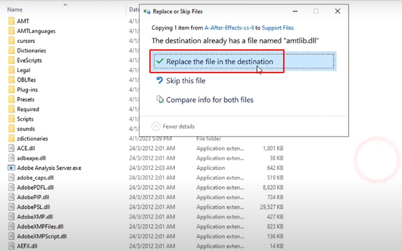Choose Replace the file in the destination
402x251 pixels.
pyautogui.click(x=244, y=61)
